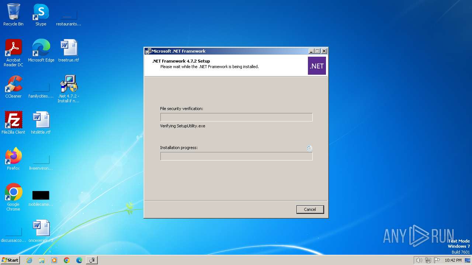
Task: Click the '.NET Framework 4.7.2 Setup' heading
Action: click(181, 61)
